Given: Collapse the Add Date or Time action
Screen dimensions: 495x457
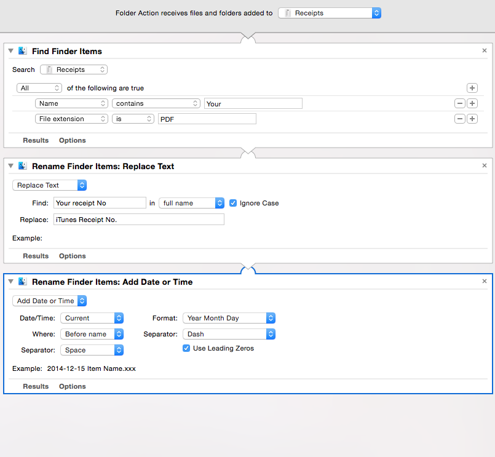Looking at the screenshot, I should [10, 282].
